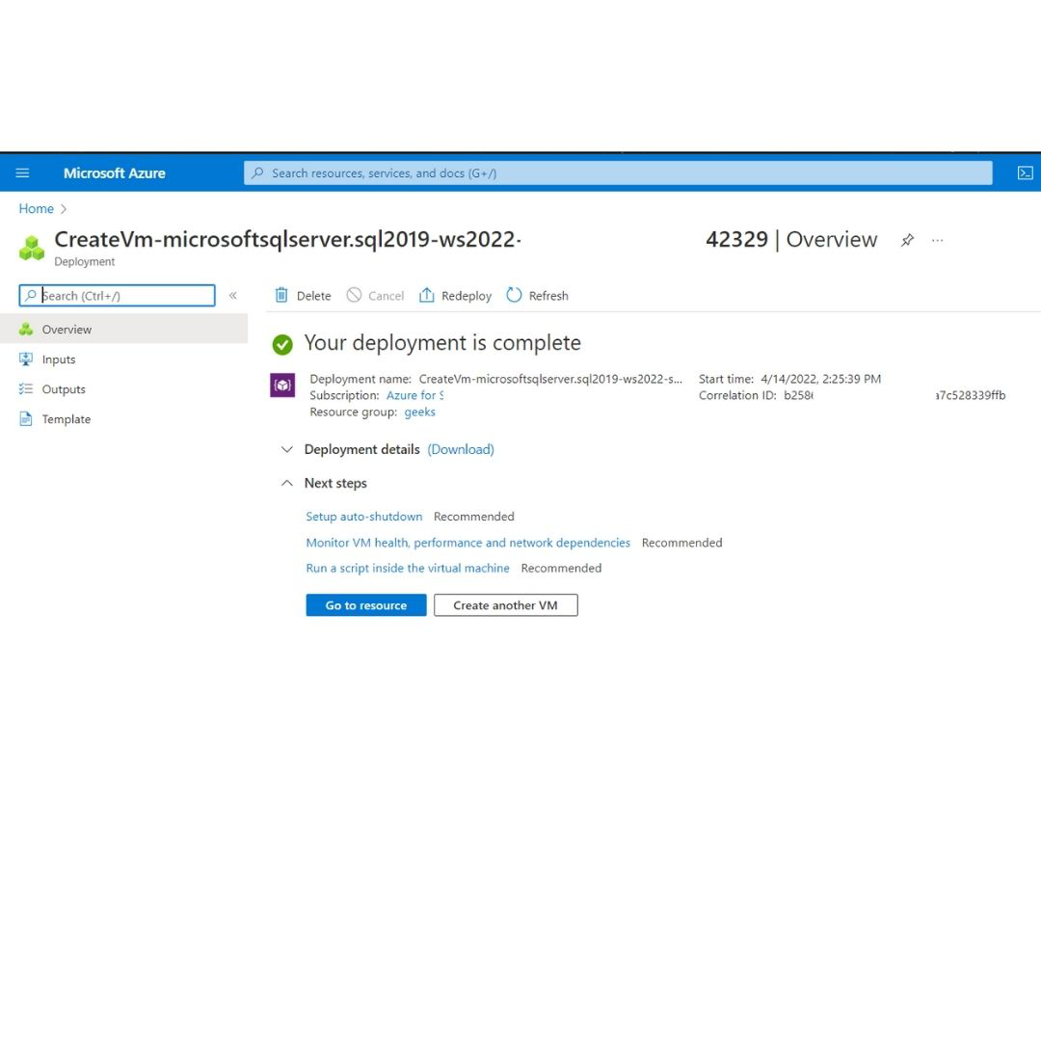
Task: Click the Deployment name value text
Action: [550, 379]
